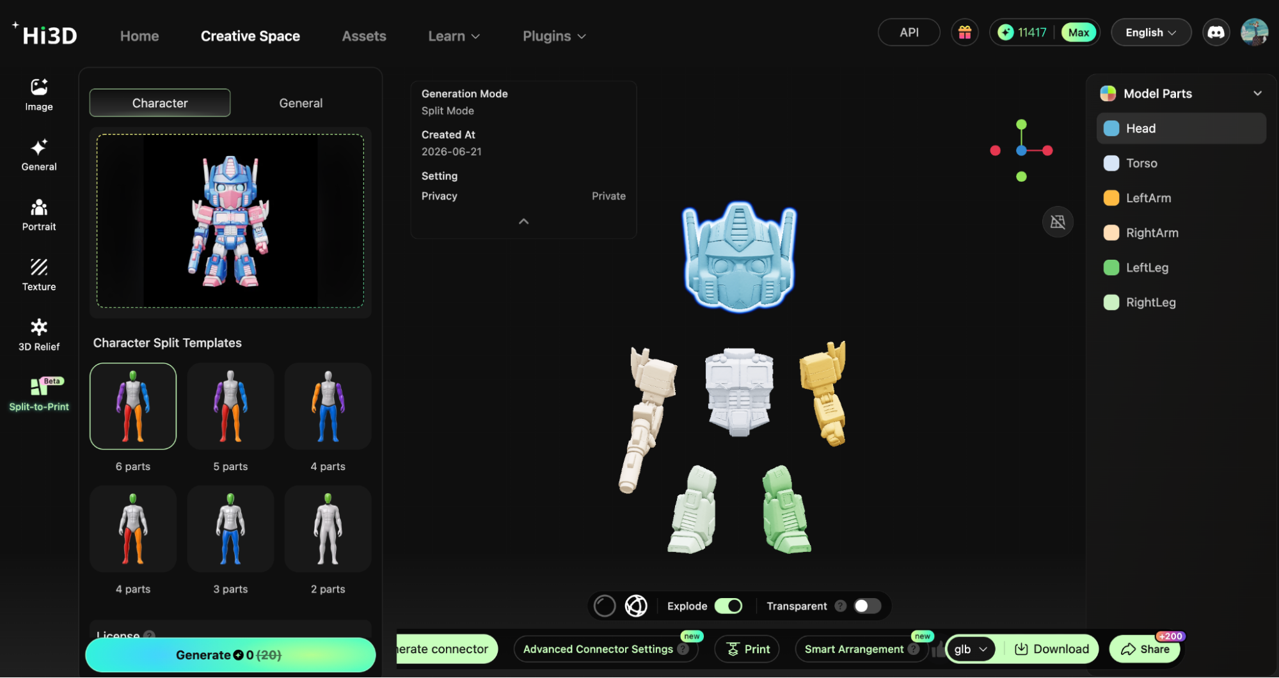Click the Print button
Screen dimensions: 1279x678
747,649
